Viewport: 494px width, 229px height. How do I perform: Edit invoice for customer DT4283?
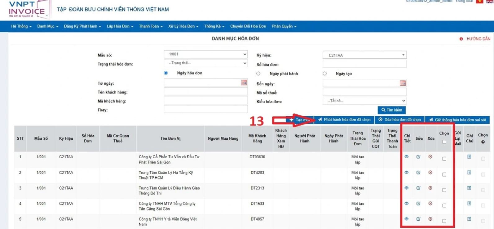(x=418, y=172)
